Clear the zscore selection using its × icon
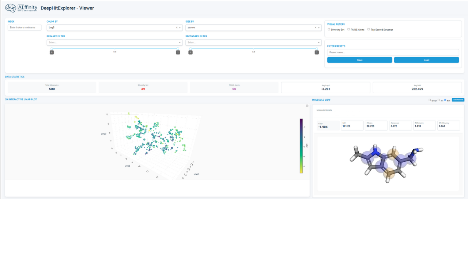This screenshot has height=263, width=468. click(x=315, y=27)
